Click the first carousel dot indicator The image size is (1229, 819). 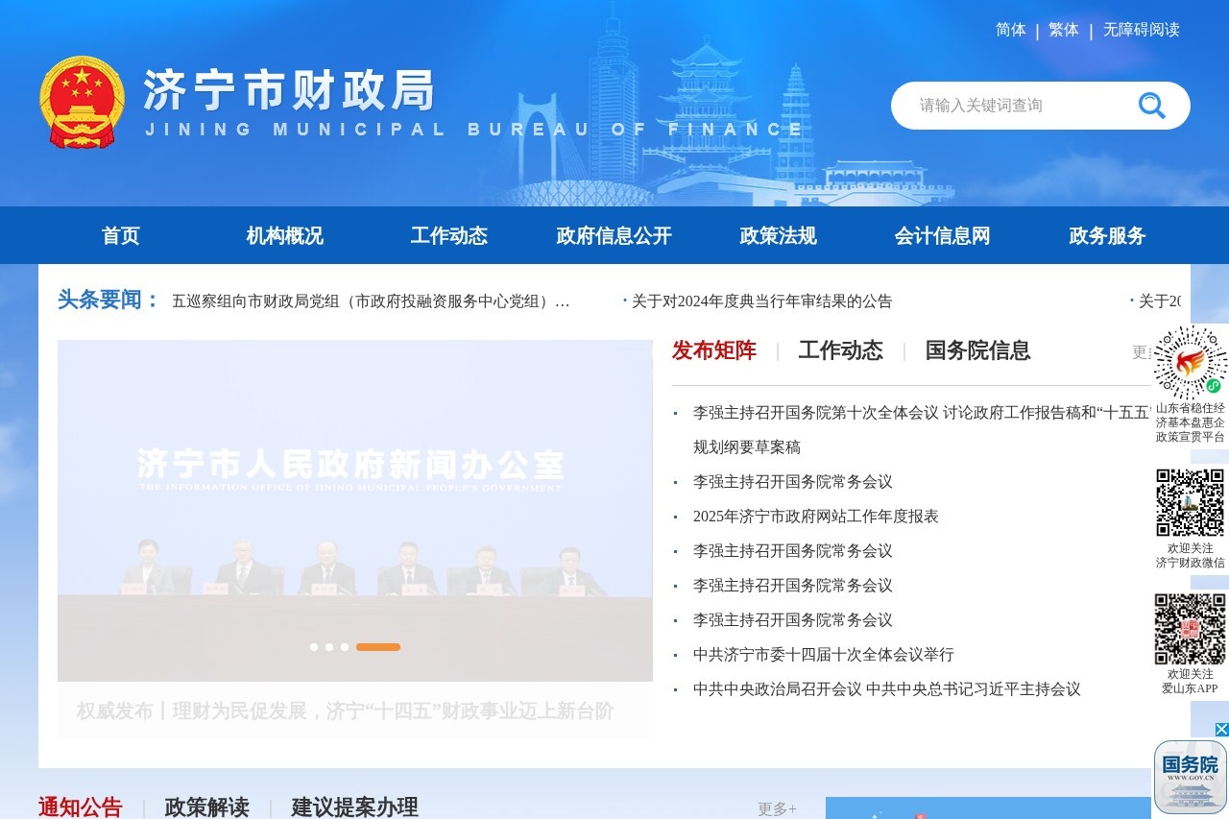314,647
